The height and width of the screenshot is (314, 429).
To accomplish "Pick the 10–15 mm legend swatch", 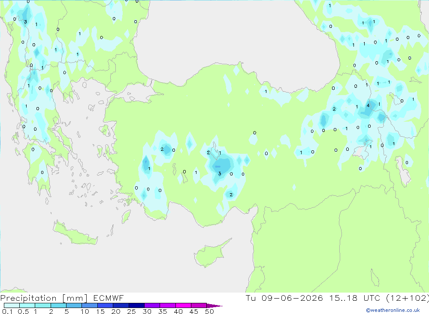I will pyautogui.click(x=90, y=305).
